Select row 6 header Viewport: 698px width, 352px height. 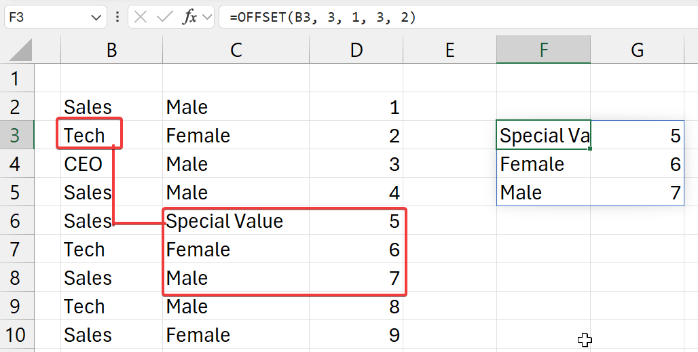(15, 221)
